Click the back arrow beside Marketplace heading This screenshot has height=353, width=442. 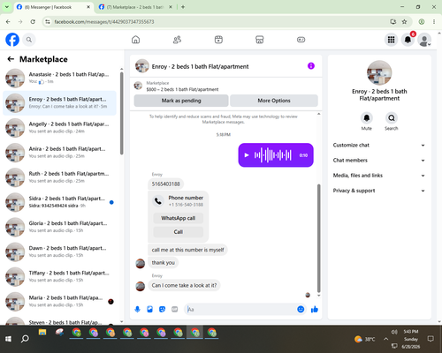point(11,59)
